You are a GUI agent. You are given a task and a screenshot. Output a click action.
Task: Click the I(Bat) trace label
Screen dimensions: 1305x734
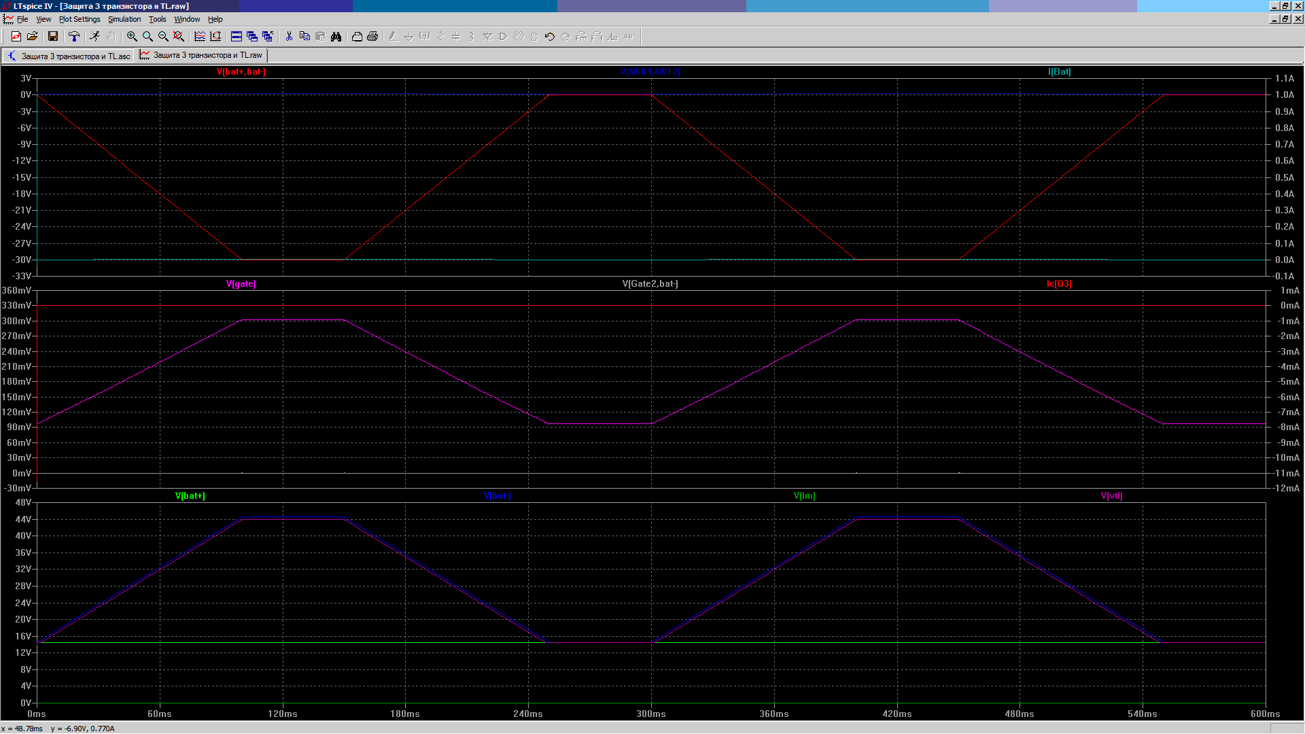point(1060,71)
